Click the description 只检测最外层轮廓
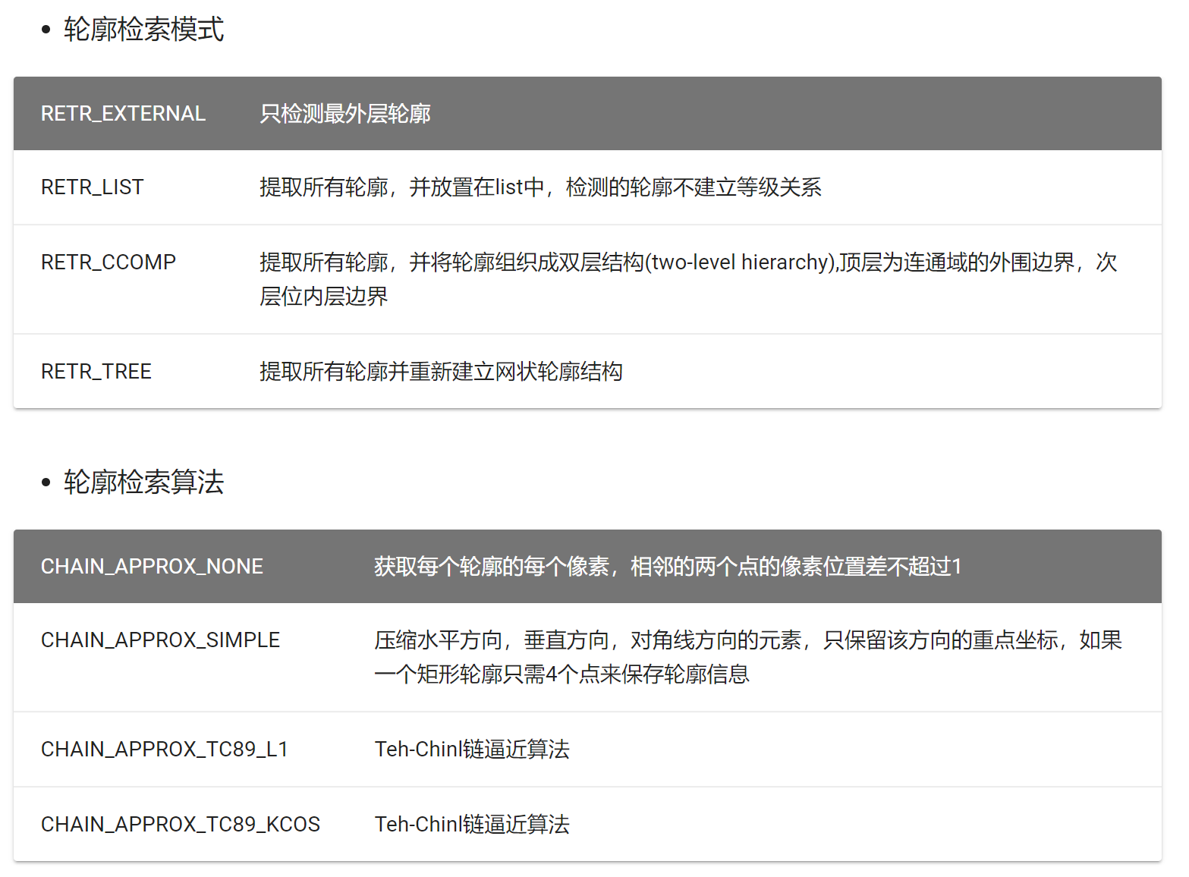This screenshot has width=1189, height=877. click(345, 114)
